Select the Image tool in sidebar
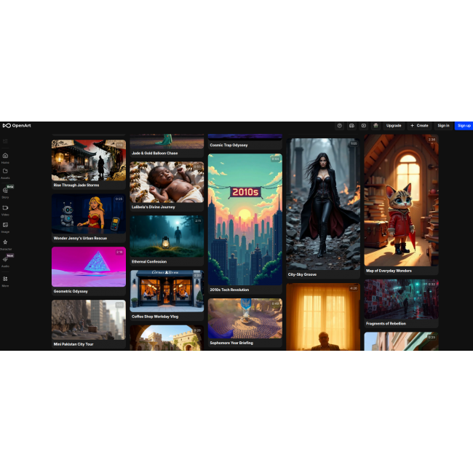Viewport: 473px width, 473px height. pos(5,226)
